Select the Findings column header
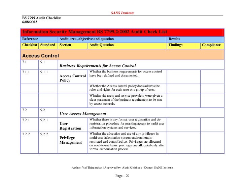The height and width of the screenshot is (189, 245). (184, 46)
